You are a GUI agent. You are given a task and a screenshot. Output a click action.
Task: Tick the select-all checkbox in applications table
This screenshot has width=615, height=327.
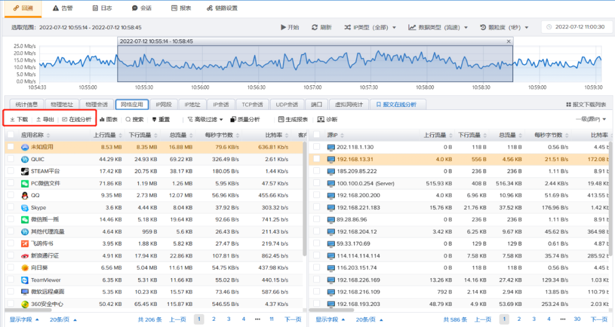click(x=11, y=135)
